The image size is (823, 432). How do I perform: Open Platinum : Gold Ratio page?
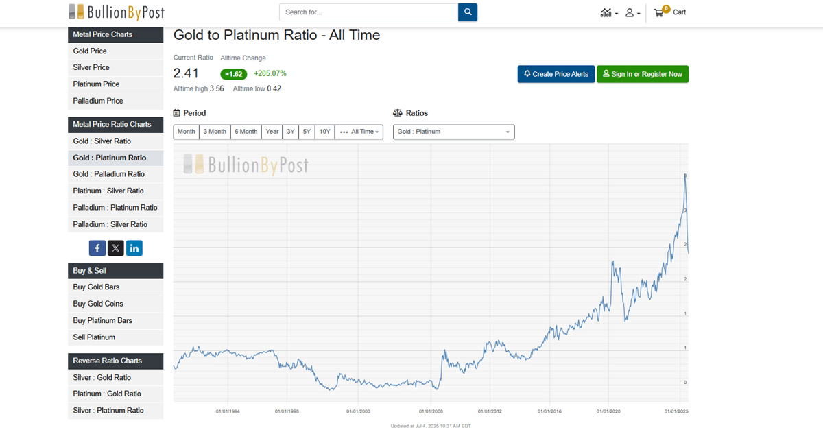116,394
